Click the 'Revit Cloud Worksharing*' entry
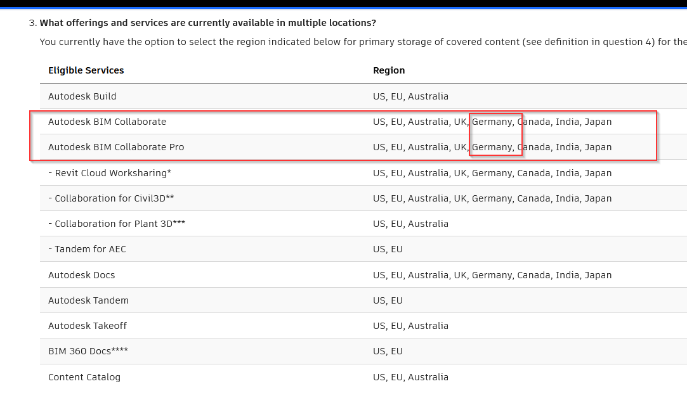Screen dimensions: 687x405 click(x=110, y=173)
